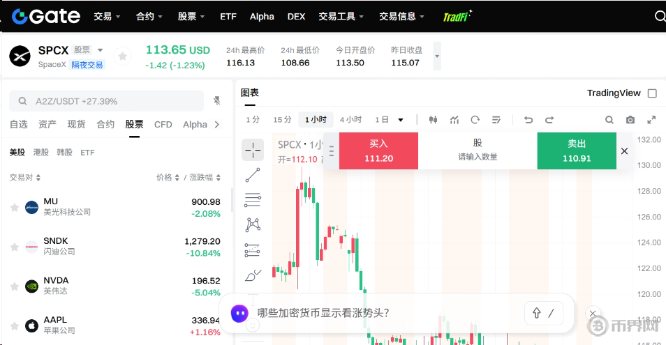Select the 15分 timeframe
The height and width of the screenshot is (345, 666).
click(x=283, y=119)
